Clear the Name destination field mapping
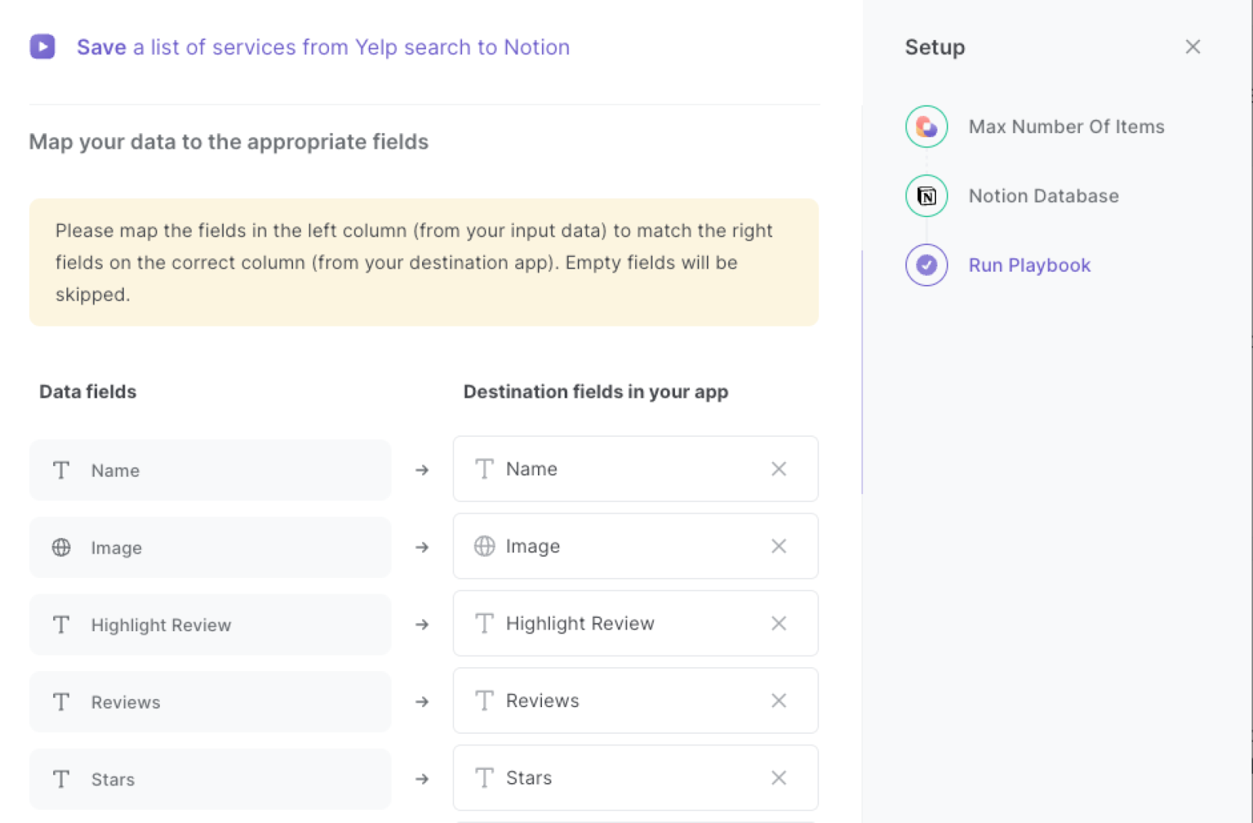Image resolution: width=1253 pixels, height=823 pixels. point(778,468)
